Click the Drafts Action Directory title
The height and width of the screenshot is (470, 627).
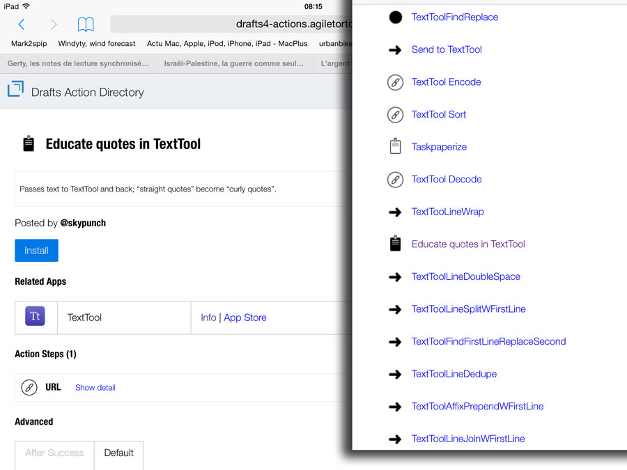click(88, 93)
